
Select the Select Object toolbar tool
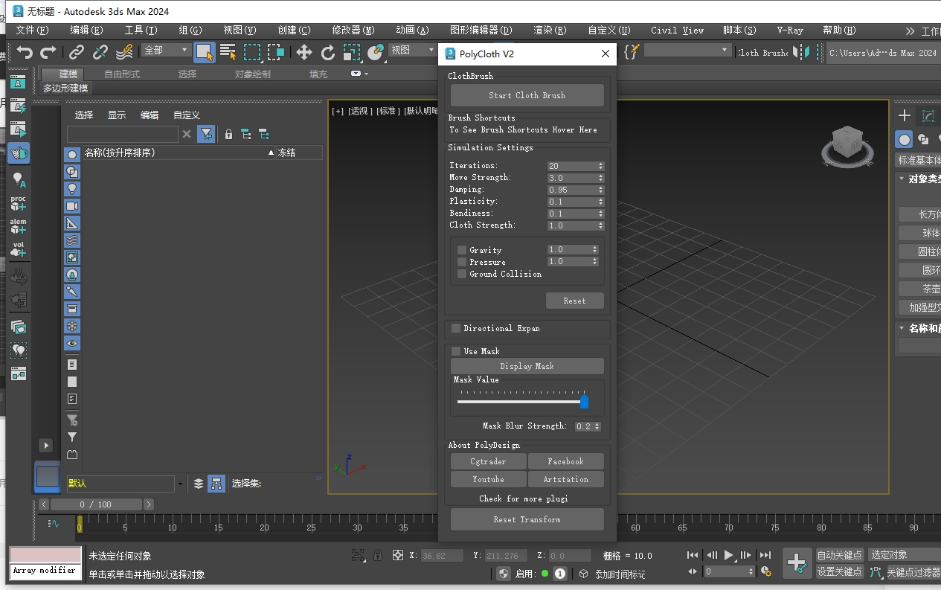tap(205, 52)
